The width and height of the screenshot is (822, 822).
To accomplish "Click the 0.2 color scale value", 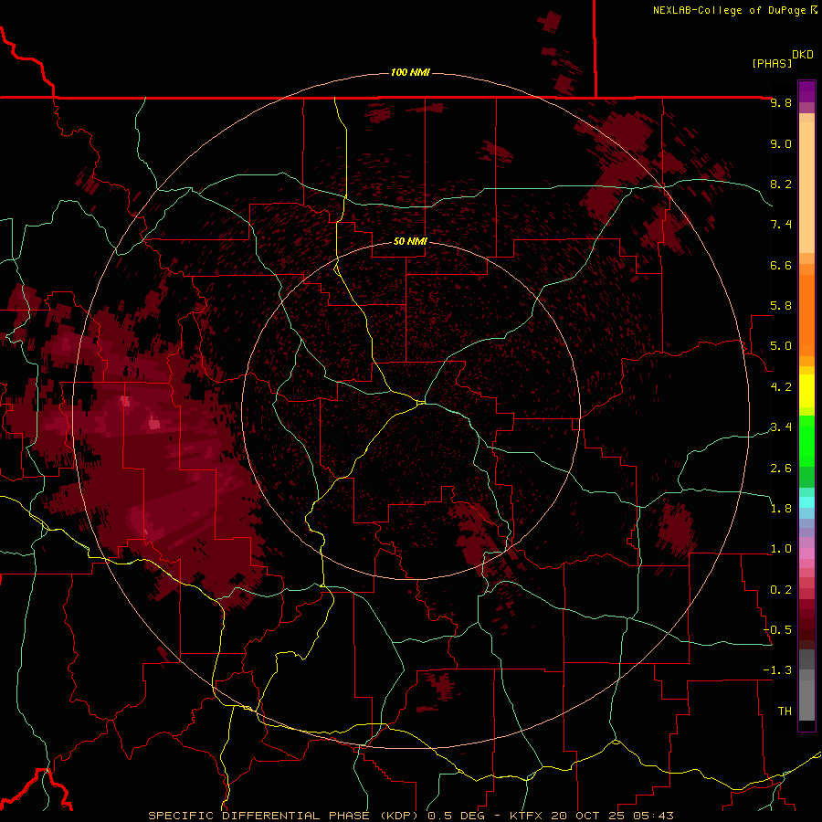I will 781,590.
